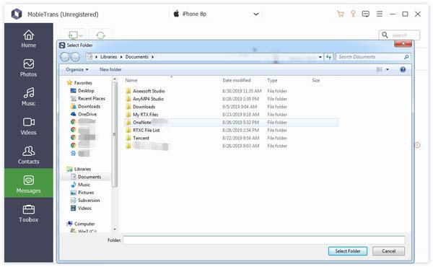Click the change view icon

380,69
